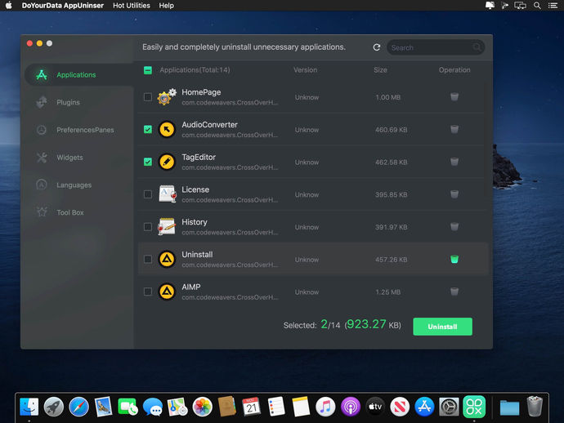Click the green trash icon for Uninstall row
The width and height of the screenshot is (564, 423).
pos(454,259)
